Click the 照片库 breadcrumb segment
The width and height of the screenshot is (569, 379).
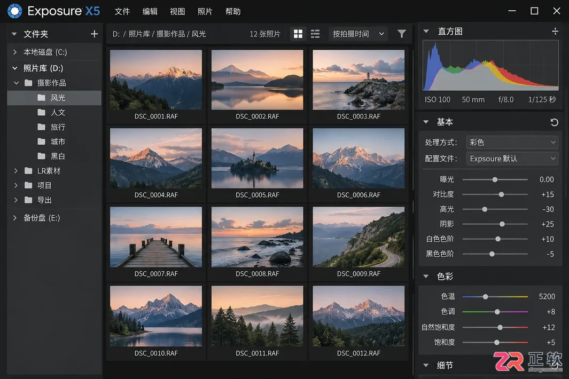tap(139, 34)
